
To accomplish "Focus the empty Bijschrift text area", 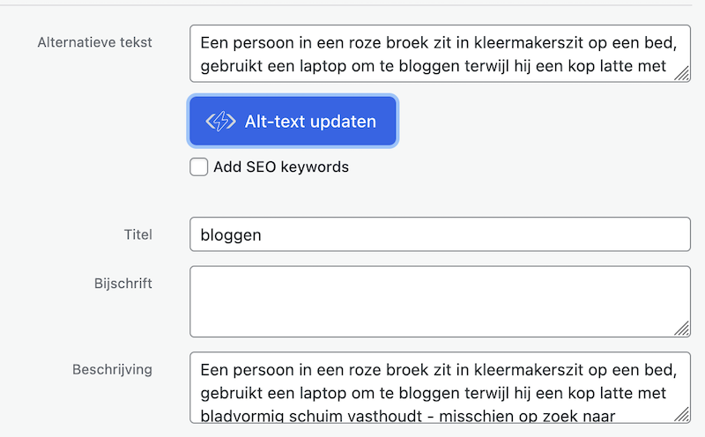I will pyautogui.click(x=439, y=301).
